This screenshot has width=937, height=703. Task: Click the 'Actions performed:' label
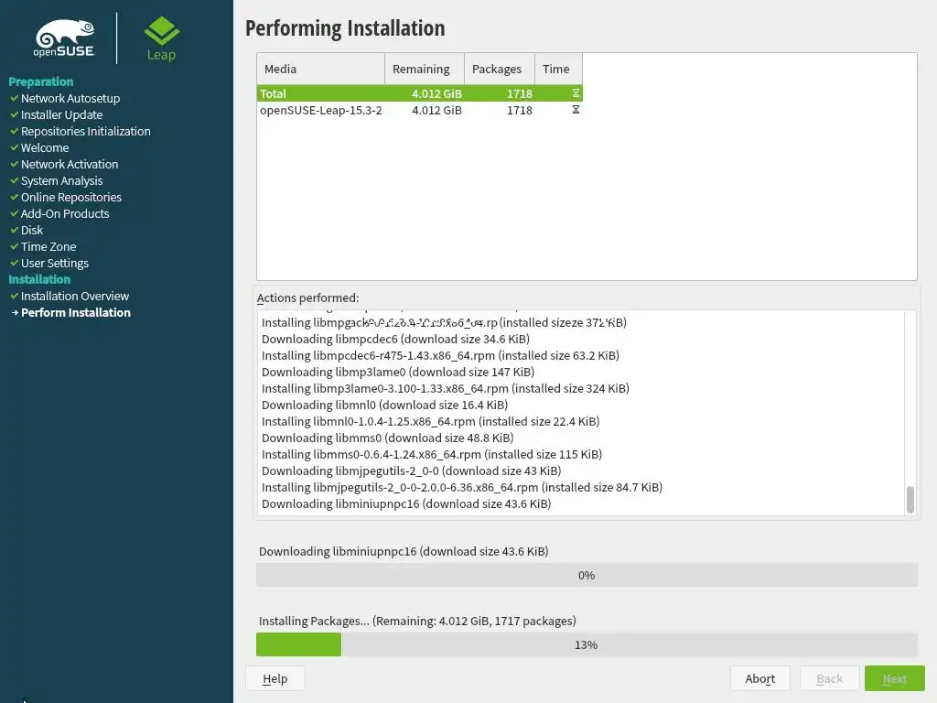(x=307, y=297)
